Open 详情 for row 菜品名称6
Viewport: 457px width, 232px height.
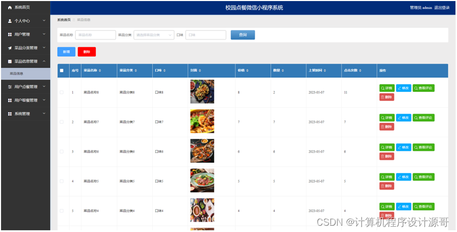click(387, 147)
